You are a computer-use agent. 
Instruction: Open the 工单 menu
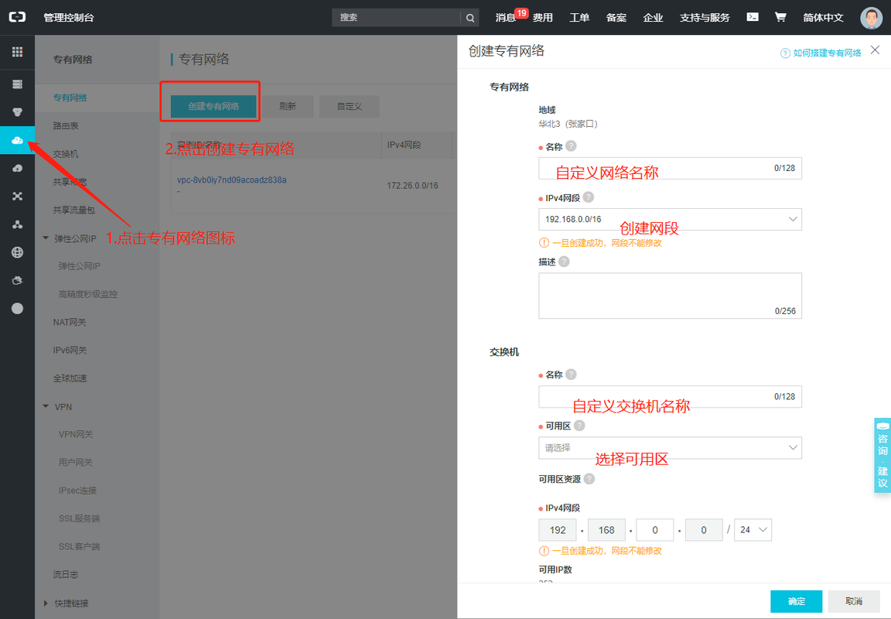click(579, 18)
